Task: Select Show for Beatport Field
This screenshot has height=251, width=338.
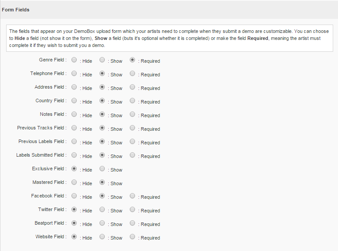Action: pyautogui.click(x=102, y=223)
